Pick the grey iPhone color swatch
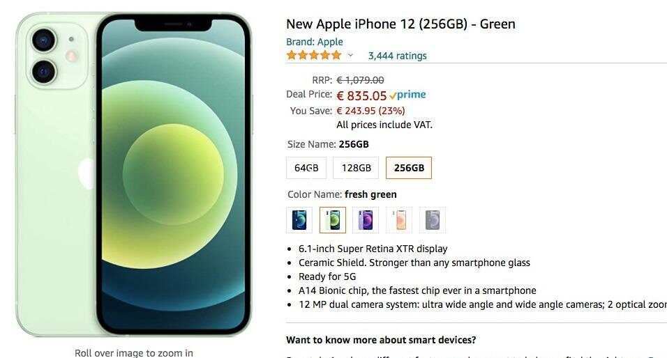Image resolution: width=667 pixels, height=358 pixels. pos(432,220)
